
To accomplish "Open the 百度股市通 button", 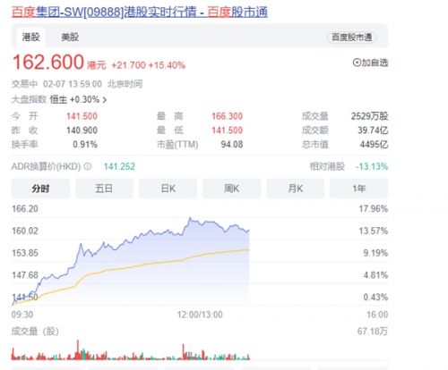I will [x=352, y=38].
